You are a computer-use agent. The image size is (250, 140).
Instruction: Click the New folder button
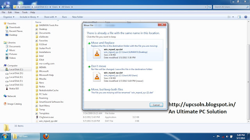77,17
